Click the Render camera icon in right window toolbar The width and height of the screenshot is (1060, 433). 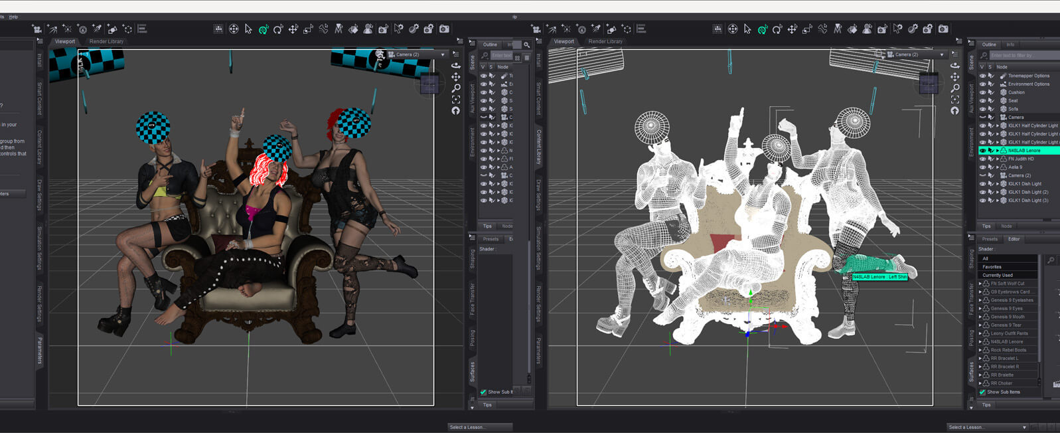(943, 29)
